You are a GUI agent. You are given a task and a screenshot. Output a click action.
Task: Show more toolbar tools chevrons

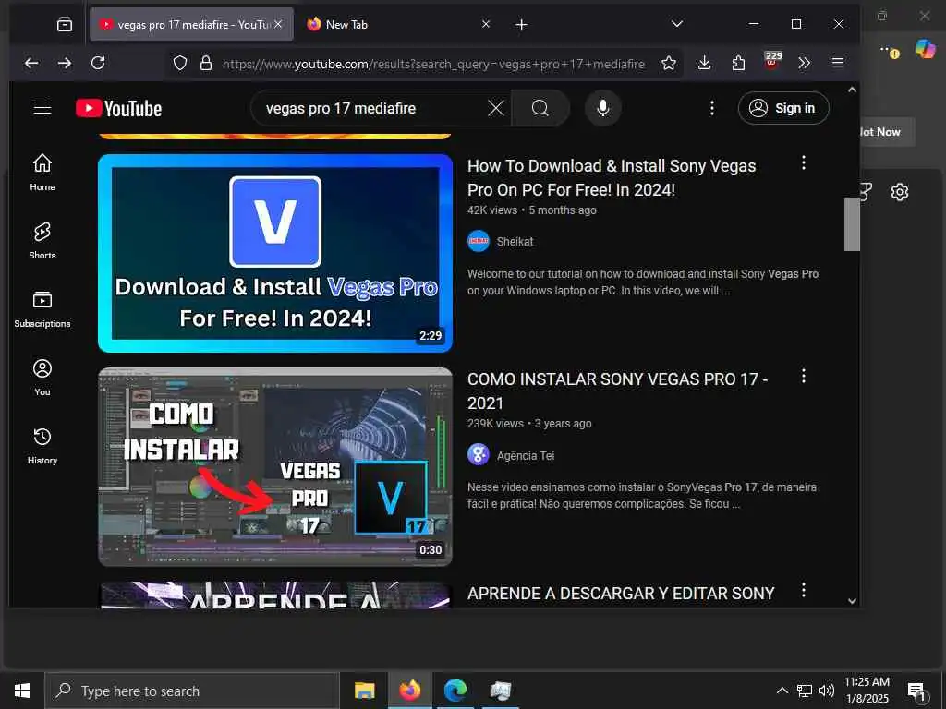tap(805, 63)
